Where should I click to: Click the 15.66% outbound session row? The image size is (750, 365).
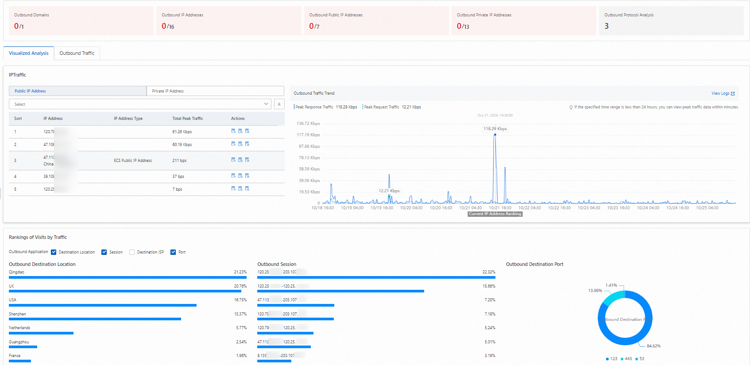point(376,288)
